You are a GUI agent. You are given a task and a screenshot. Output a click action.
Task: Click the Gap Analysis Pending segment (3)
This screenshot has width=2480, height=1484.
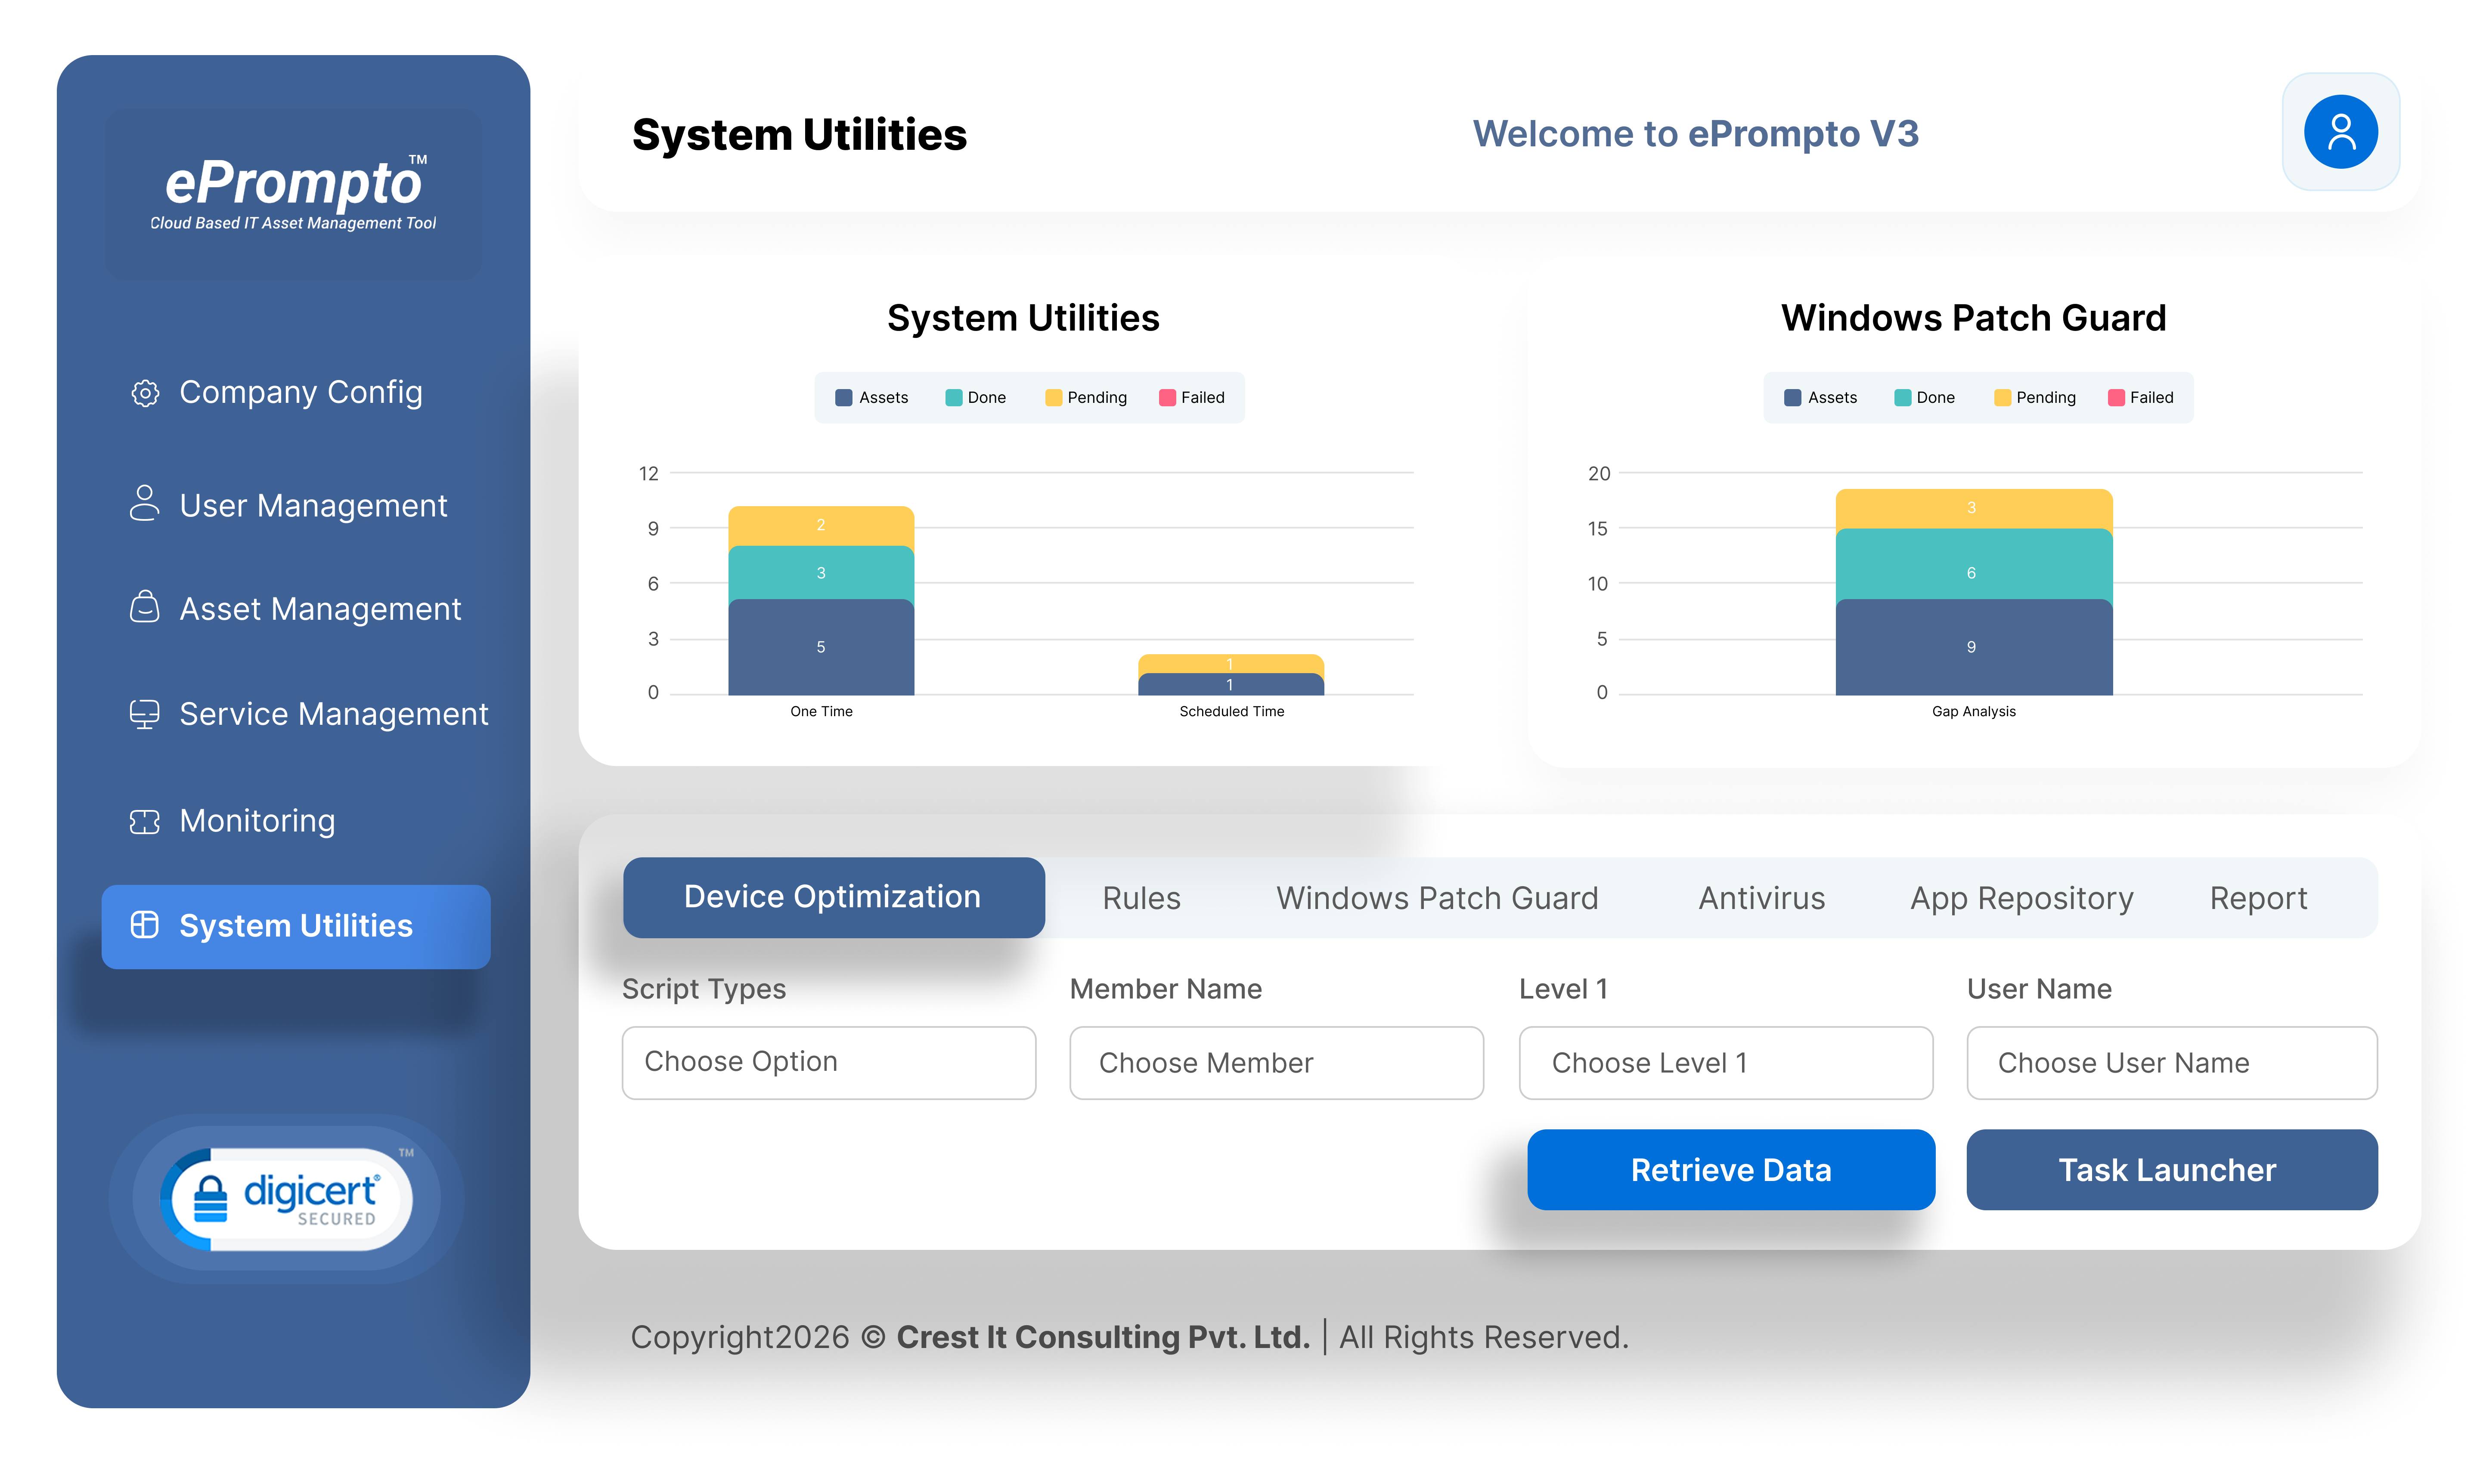(x=1973, y=509)
